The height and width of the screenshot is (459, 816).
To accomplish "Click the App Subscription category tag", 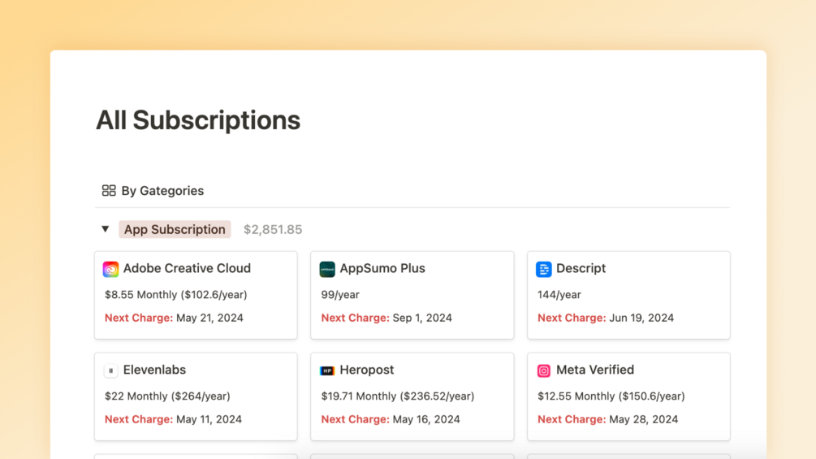I will (x=175, y=229).
